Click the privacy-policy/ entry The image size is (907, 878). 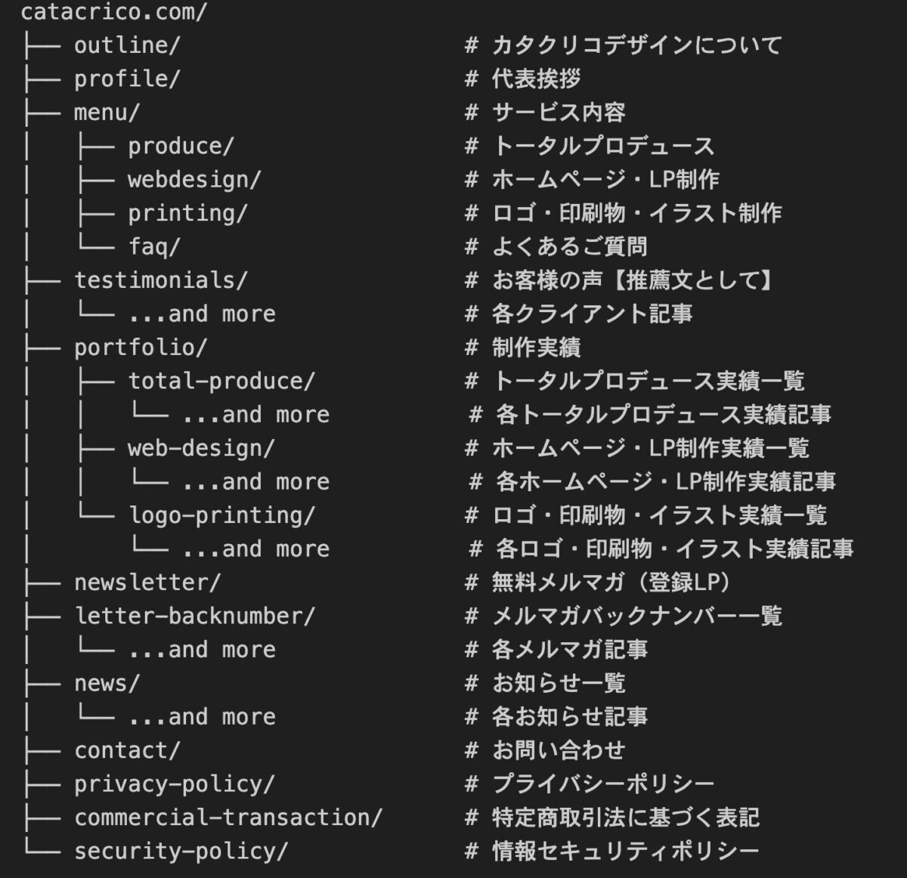tap(174, 784)
